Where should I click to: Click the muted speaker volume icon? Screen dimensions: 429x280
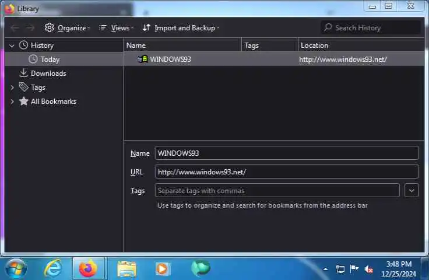click(368, 269)
